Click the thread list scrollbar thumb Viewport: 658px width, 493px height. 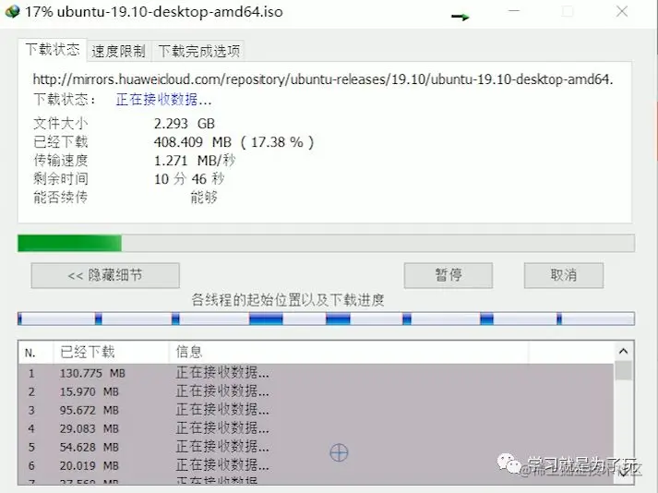pyautogui.click(x=623, y=370)
